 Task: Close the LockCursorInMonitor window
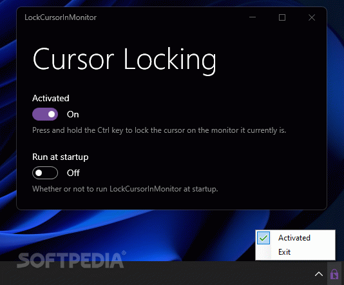click(x=312, y=17)
